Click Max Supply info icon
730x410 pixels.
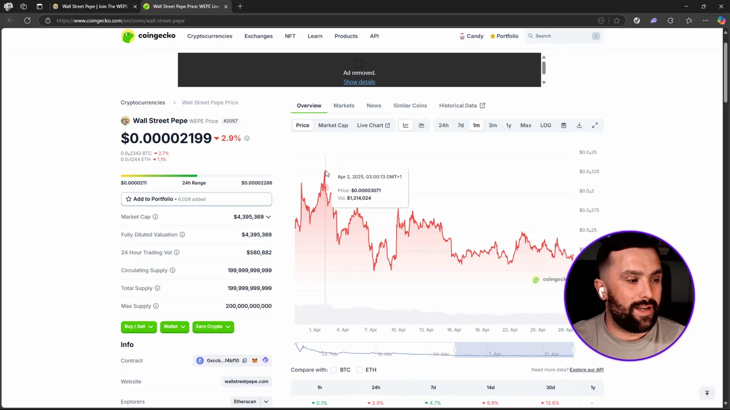point(156,306)
